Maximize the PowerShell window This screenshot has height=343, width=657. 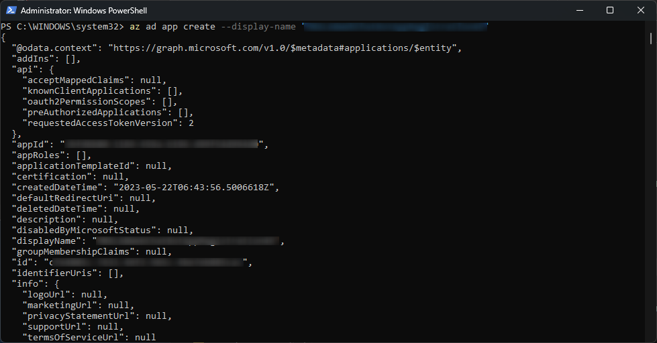(610, 11)
